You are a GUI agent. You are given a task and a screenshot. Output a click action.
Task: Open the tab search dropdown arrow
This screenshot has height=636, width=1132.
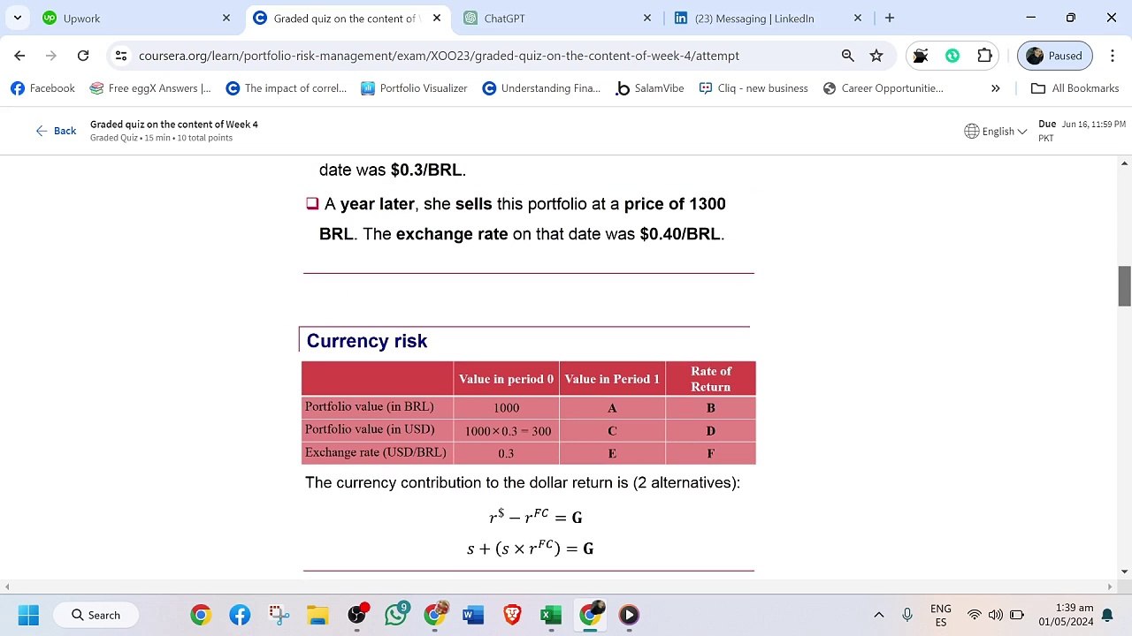tap(18, 18)
